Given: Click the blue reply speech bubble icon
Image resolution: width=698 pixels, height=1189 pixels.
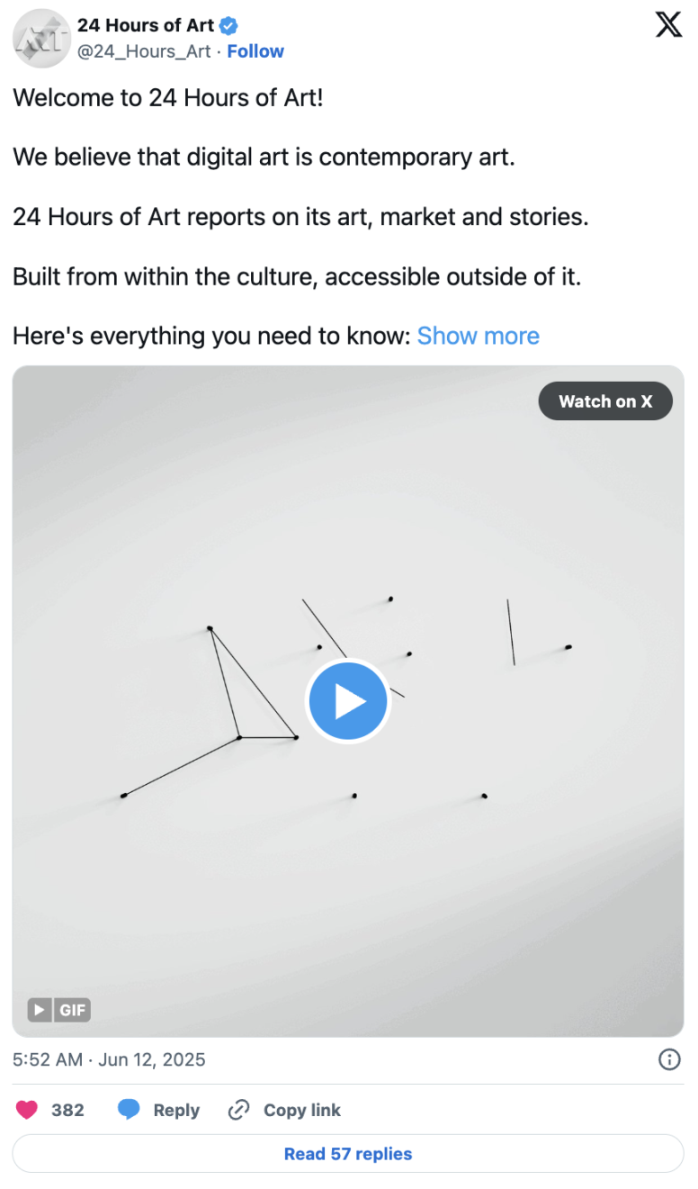Looking at the screenshot, I should [130, 1110].
